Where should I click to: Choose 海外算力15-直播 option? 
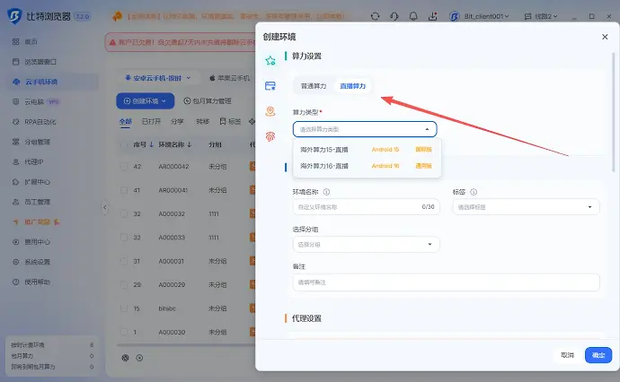tap(367, 150)
